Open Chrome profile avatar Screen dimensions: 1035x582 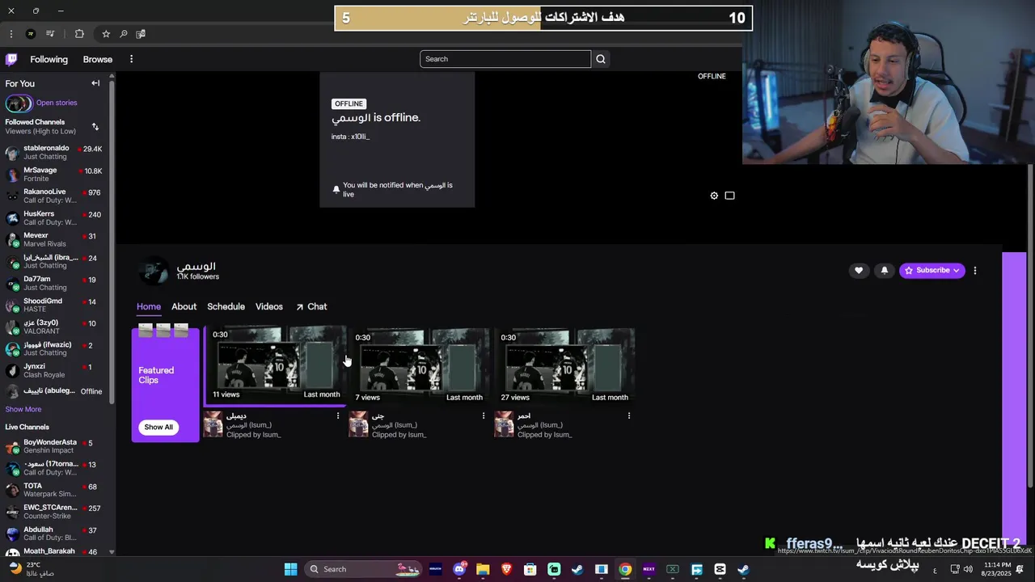tap(31, 34)
